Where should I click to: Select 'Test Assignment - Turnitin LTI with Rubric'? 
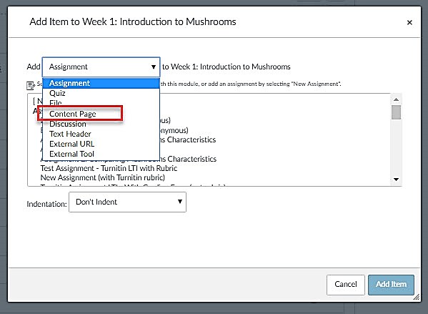pyautogui.click(x=109, y=168)
